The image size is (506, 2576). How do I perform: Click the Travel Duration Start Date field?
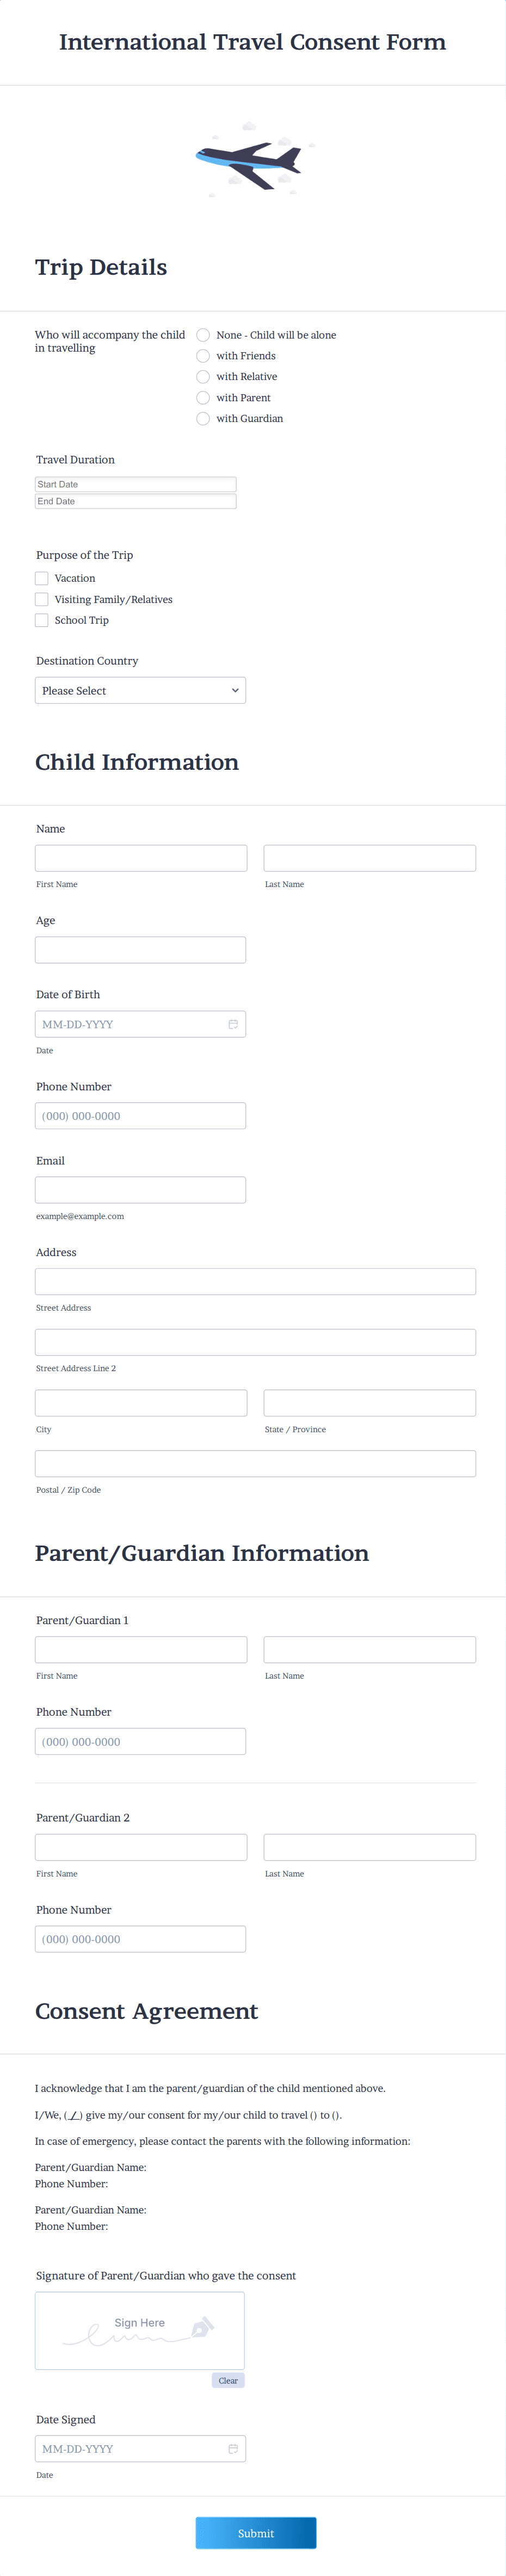[x=135, y=483]
